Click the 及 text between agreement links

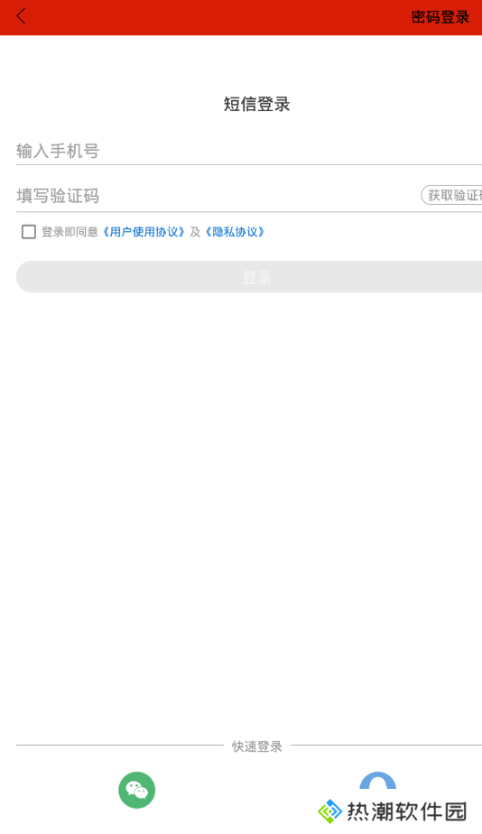tap(195, 232)
